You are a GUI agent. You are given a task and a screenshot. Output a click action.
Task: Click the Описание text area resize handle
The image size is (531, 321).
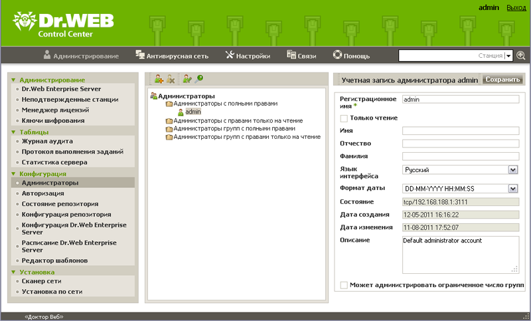(x=515, y=269)
